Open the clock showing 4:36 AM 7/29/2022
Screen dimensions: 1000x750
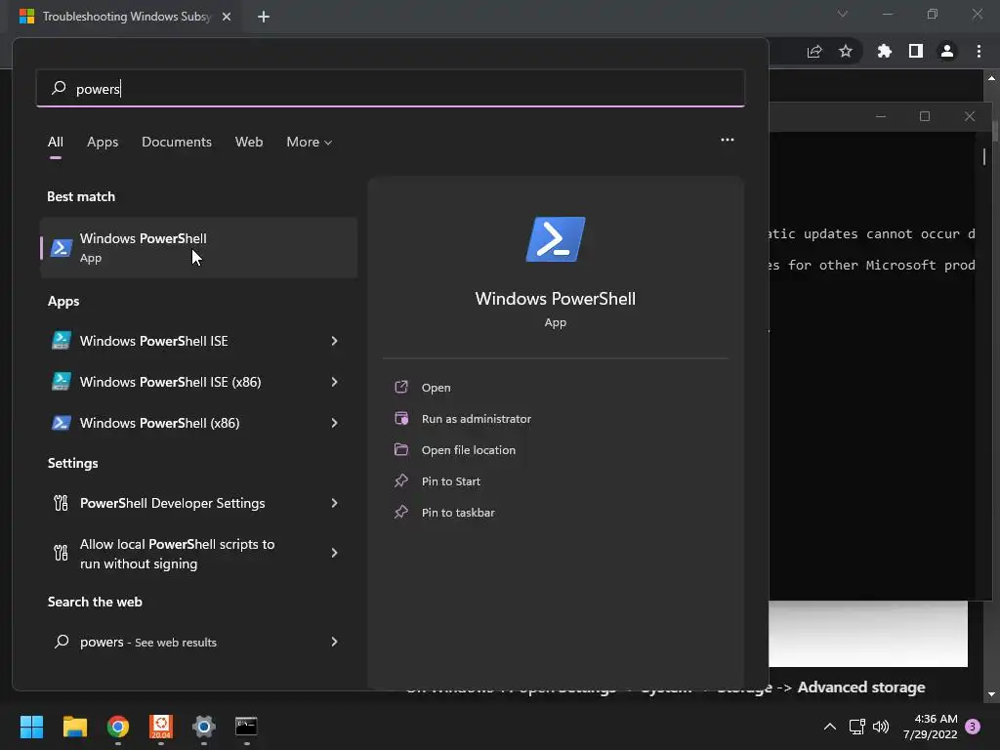pos(930,727)
